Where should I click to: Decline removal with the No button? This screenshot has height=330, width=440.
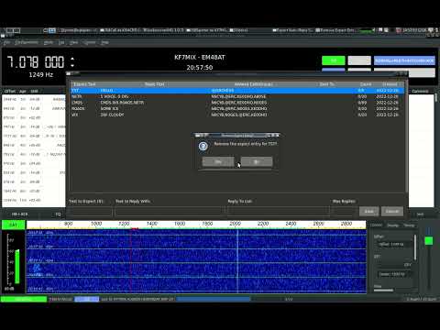[x=257, y=161]
